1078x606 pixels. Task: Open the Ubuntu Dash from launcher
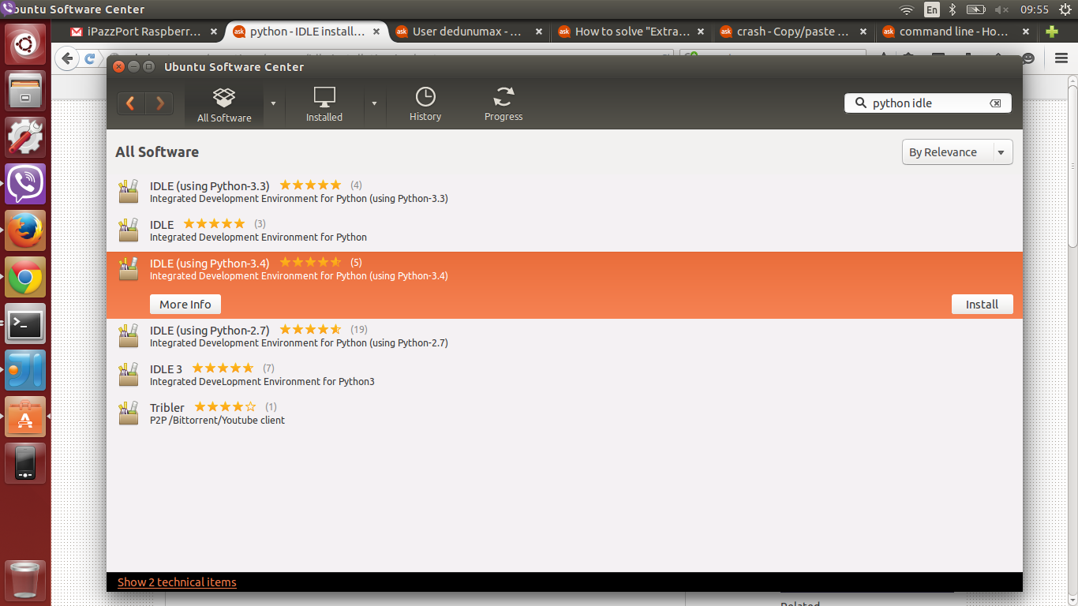25,44
